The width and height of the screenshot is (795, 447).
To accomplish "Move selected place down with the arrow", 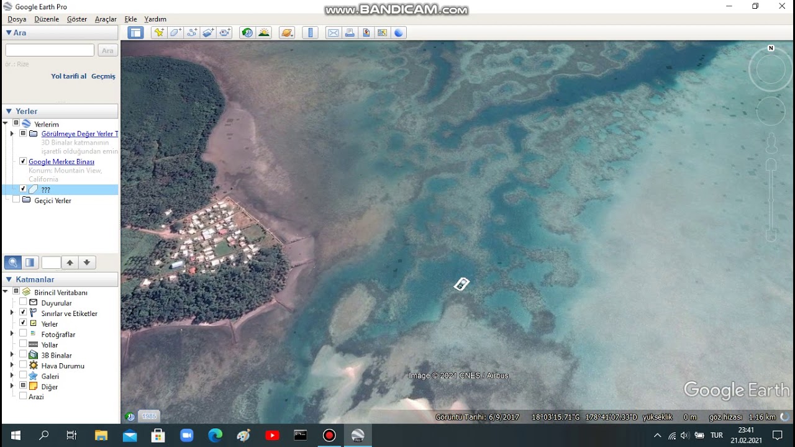I will point(87,263).
